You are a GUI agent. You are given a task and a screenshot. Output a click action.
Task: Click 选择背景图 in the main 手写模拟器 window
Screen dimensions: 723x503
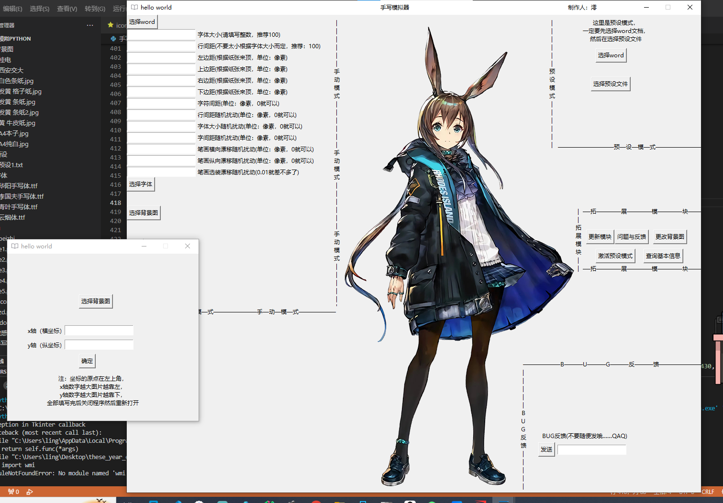click(144, 213)
